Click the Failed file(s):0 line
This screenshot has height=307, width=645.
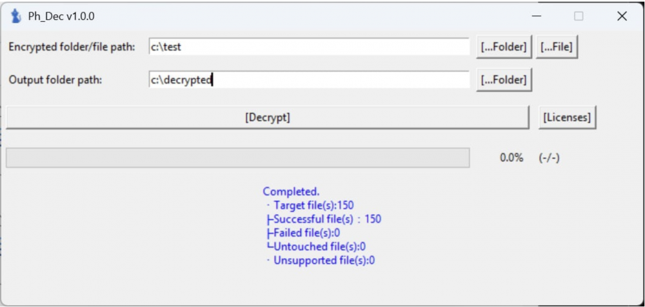[304, 233]
